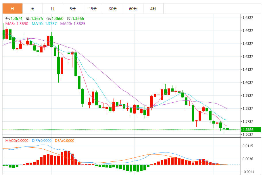Click the green 1.3666 current price tag
Viewport: 263px width, 175px height.
coord(251,129)
